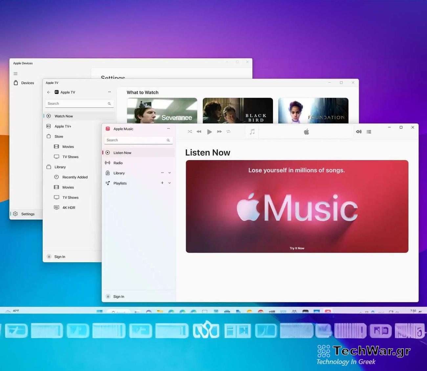The image size is (427, 371).
Task: Select the Store section in Apple TV app
Action: tap(58, 136)
